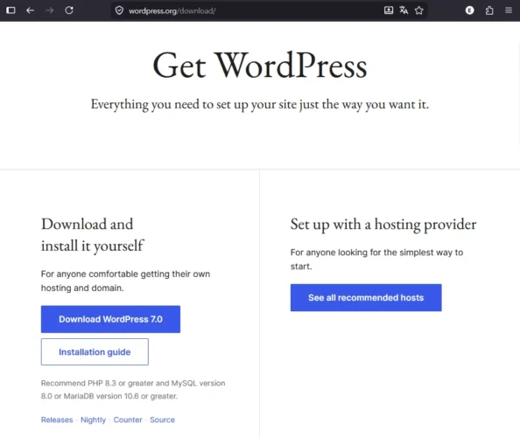Open the browser hamburger menu
Viewport: 520px width, 437px height.
click(509, 10)
